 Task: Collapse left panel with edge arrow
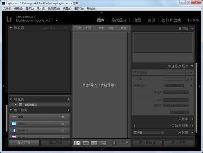pyautogui.click(x=4, y=86)
